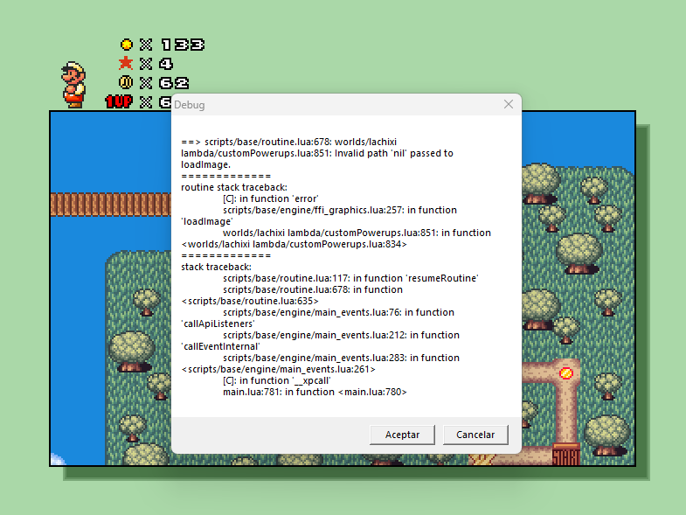This screenshot has height=515, width=686.
Task: Click the 'stack traceback:' heading
Action: (216, 267)
